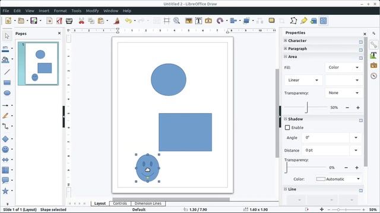
Task: Open the area Transparency type dropdown
Action: pyautogui.click(x=344, y=93)
